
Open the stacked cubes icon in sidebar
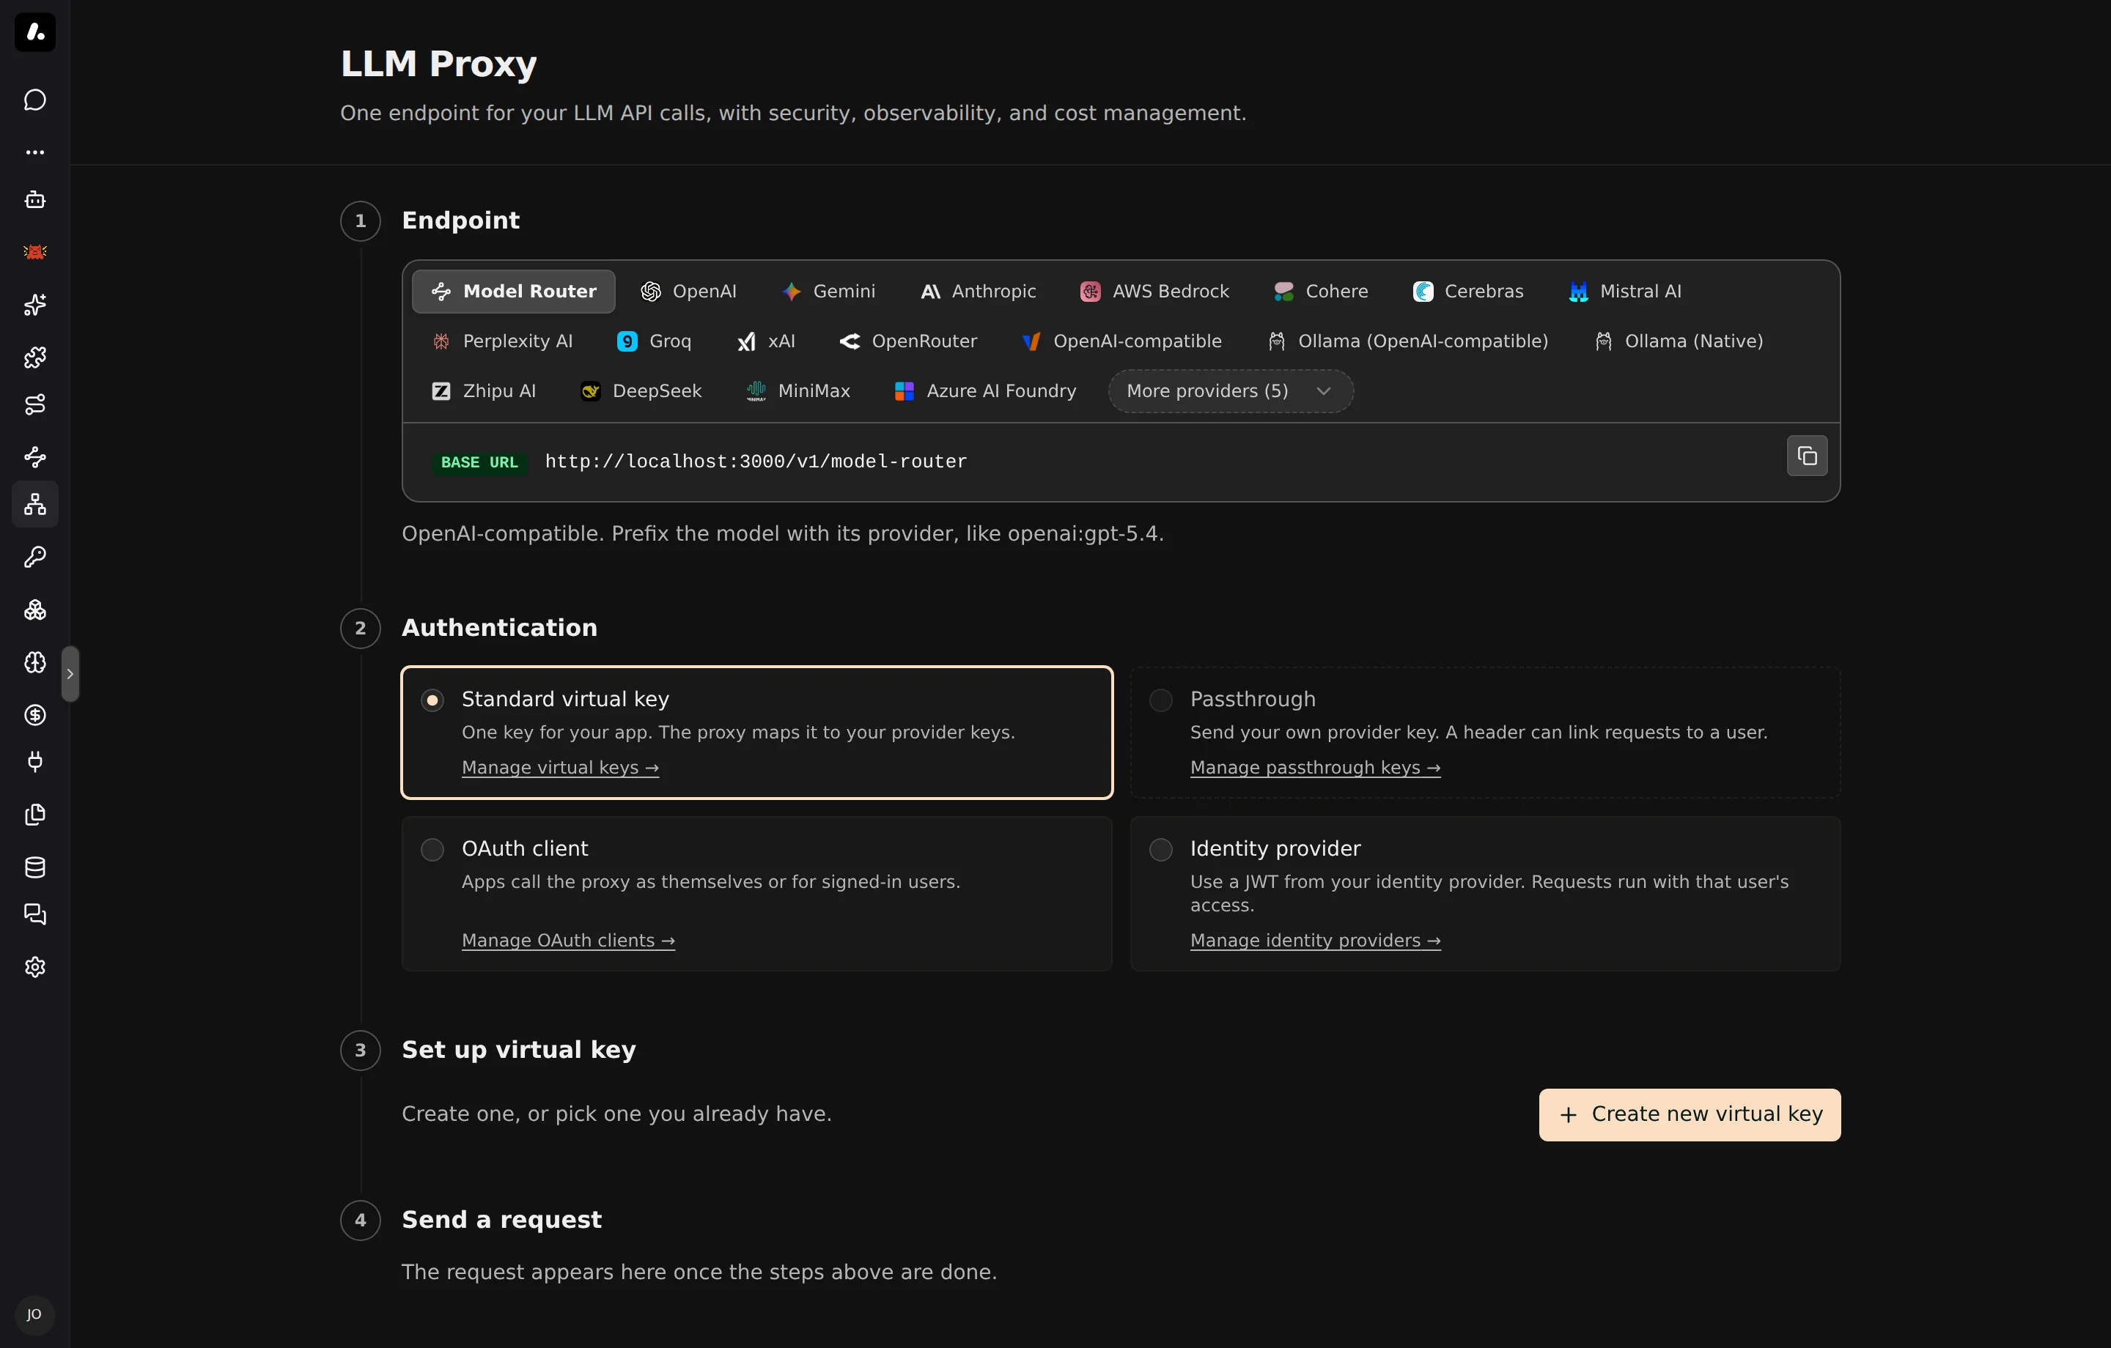pyautogui.click(x=35, y=610)
